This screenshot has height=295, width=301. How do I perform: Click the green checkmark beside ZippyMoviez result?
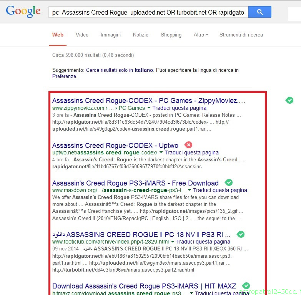(x=289, y=100)
